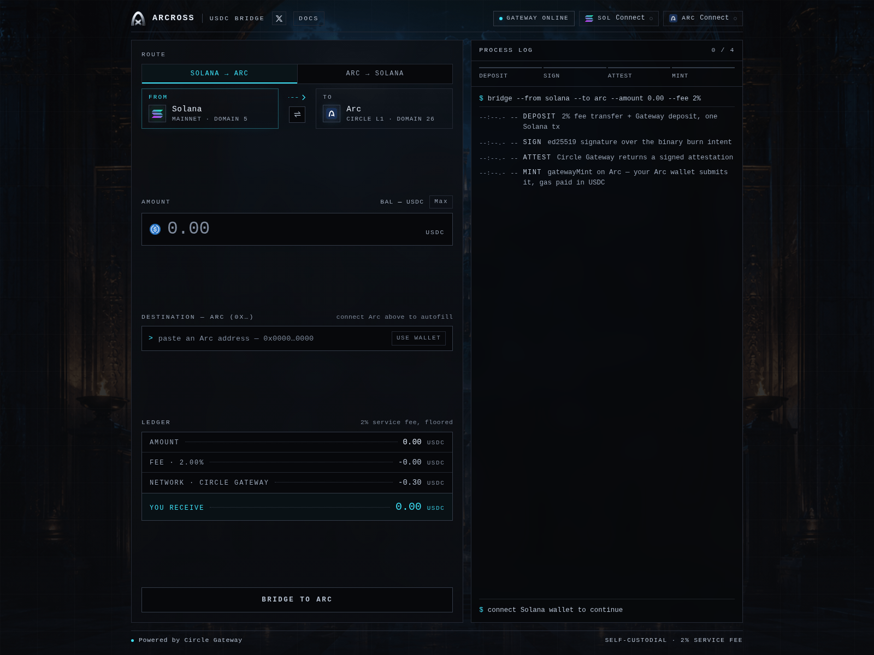Click the Arcross logo icon
The image size is (874, 655).
point(138,19)
